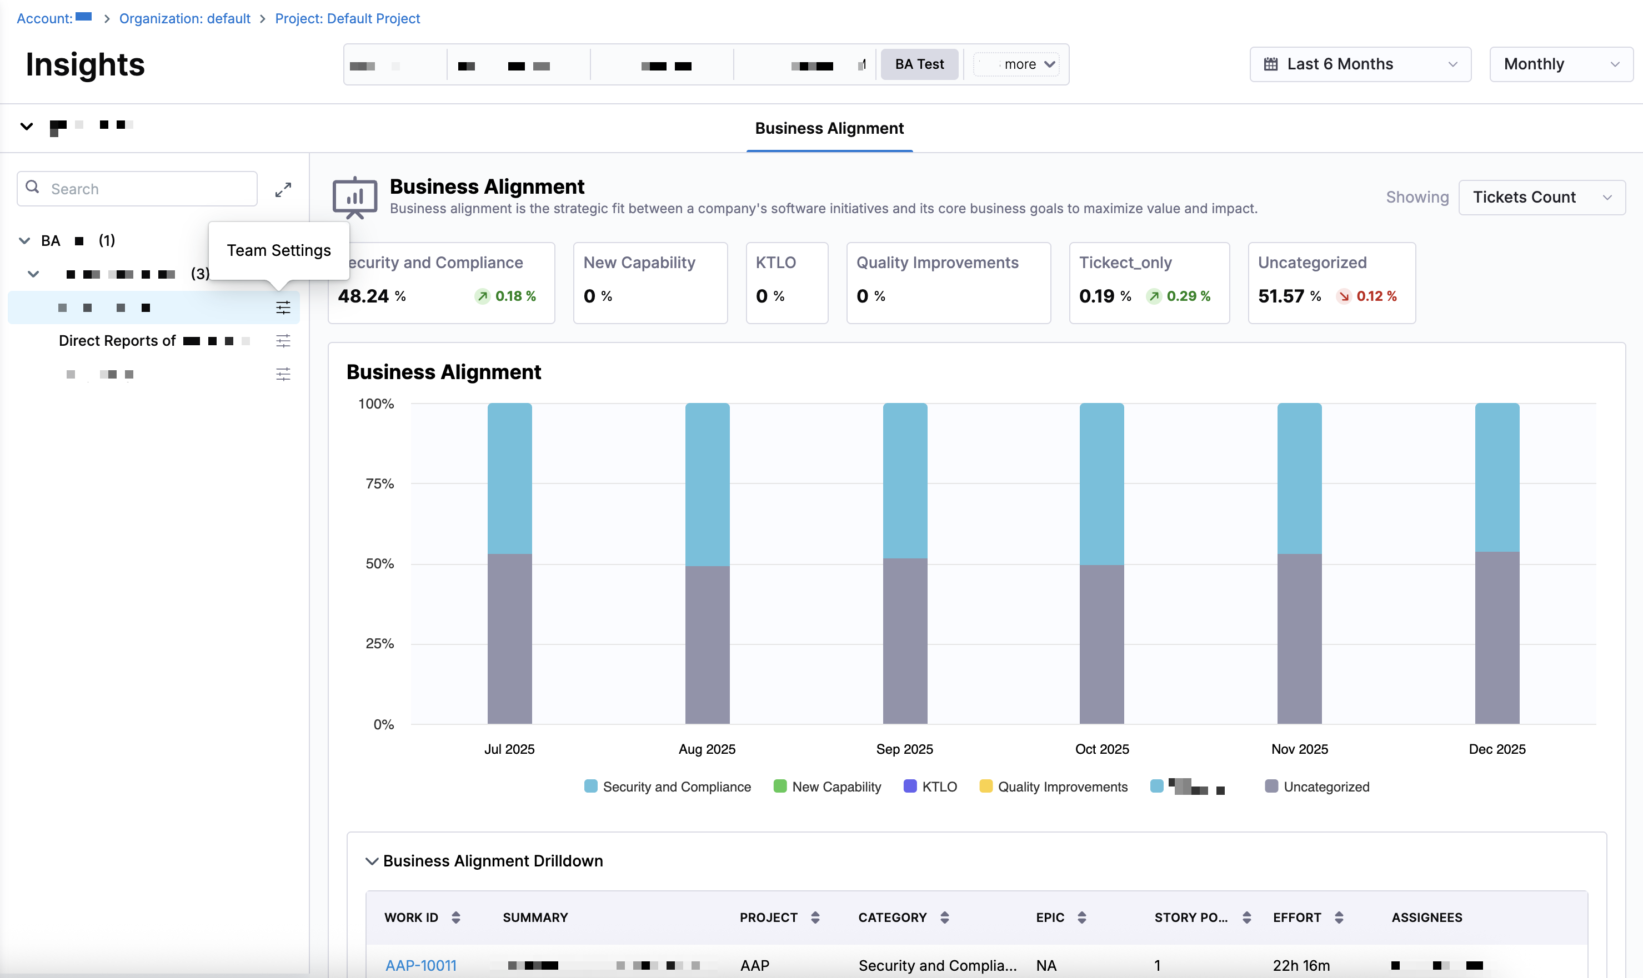This screenshot has width=1643, height=978.
Task: Select the BA Test profile tab
Action: coord(919,64)
